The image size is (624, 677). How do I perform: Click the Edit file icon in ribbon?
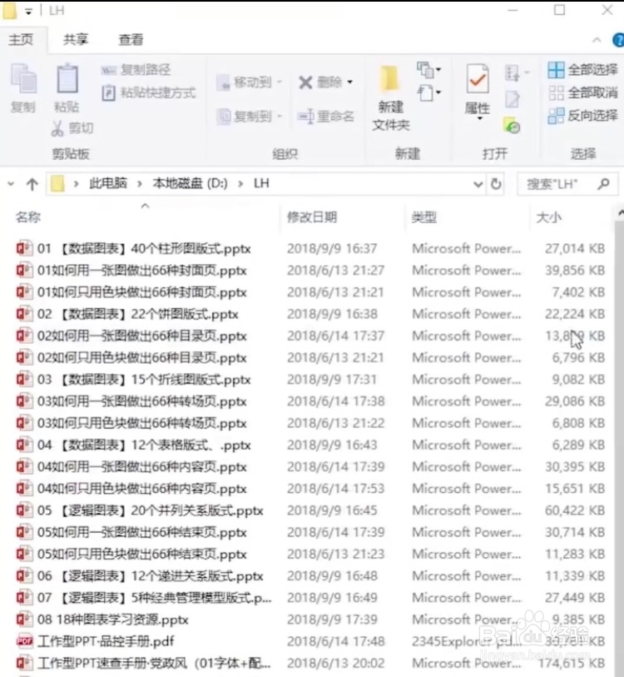[513, 100]
